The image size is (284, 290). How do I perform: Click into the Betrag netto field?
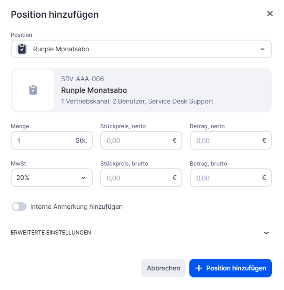(x=225, y=140)
